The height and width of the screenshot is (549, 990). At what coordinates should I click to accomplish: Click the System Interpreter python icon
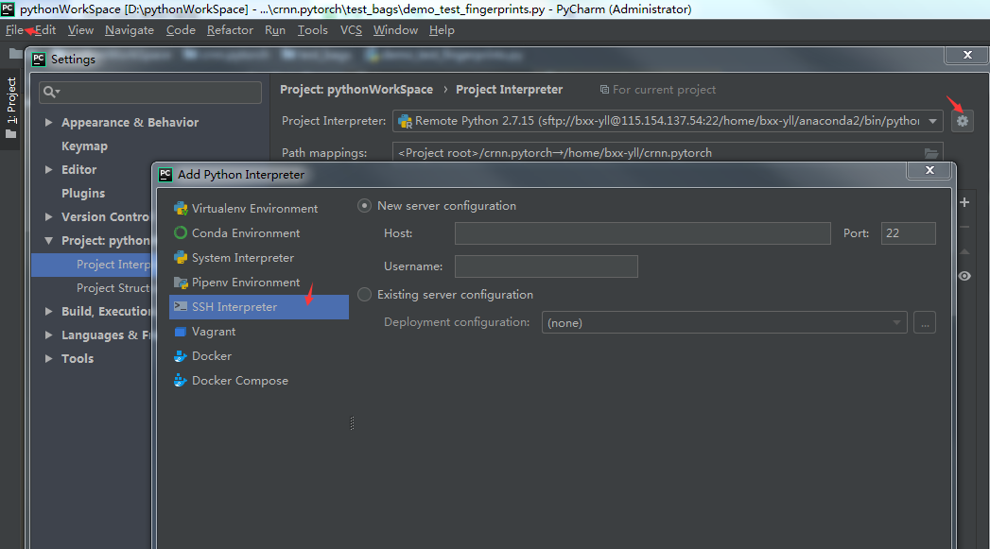click(181, 257)
